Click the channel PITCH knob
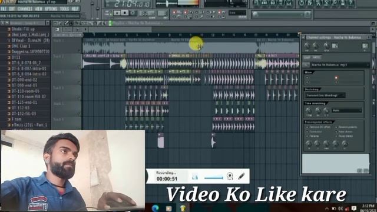This screenshot has height=212, width=377. coord(326,45)
